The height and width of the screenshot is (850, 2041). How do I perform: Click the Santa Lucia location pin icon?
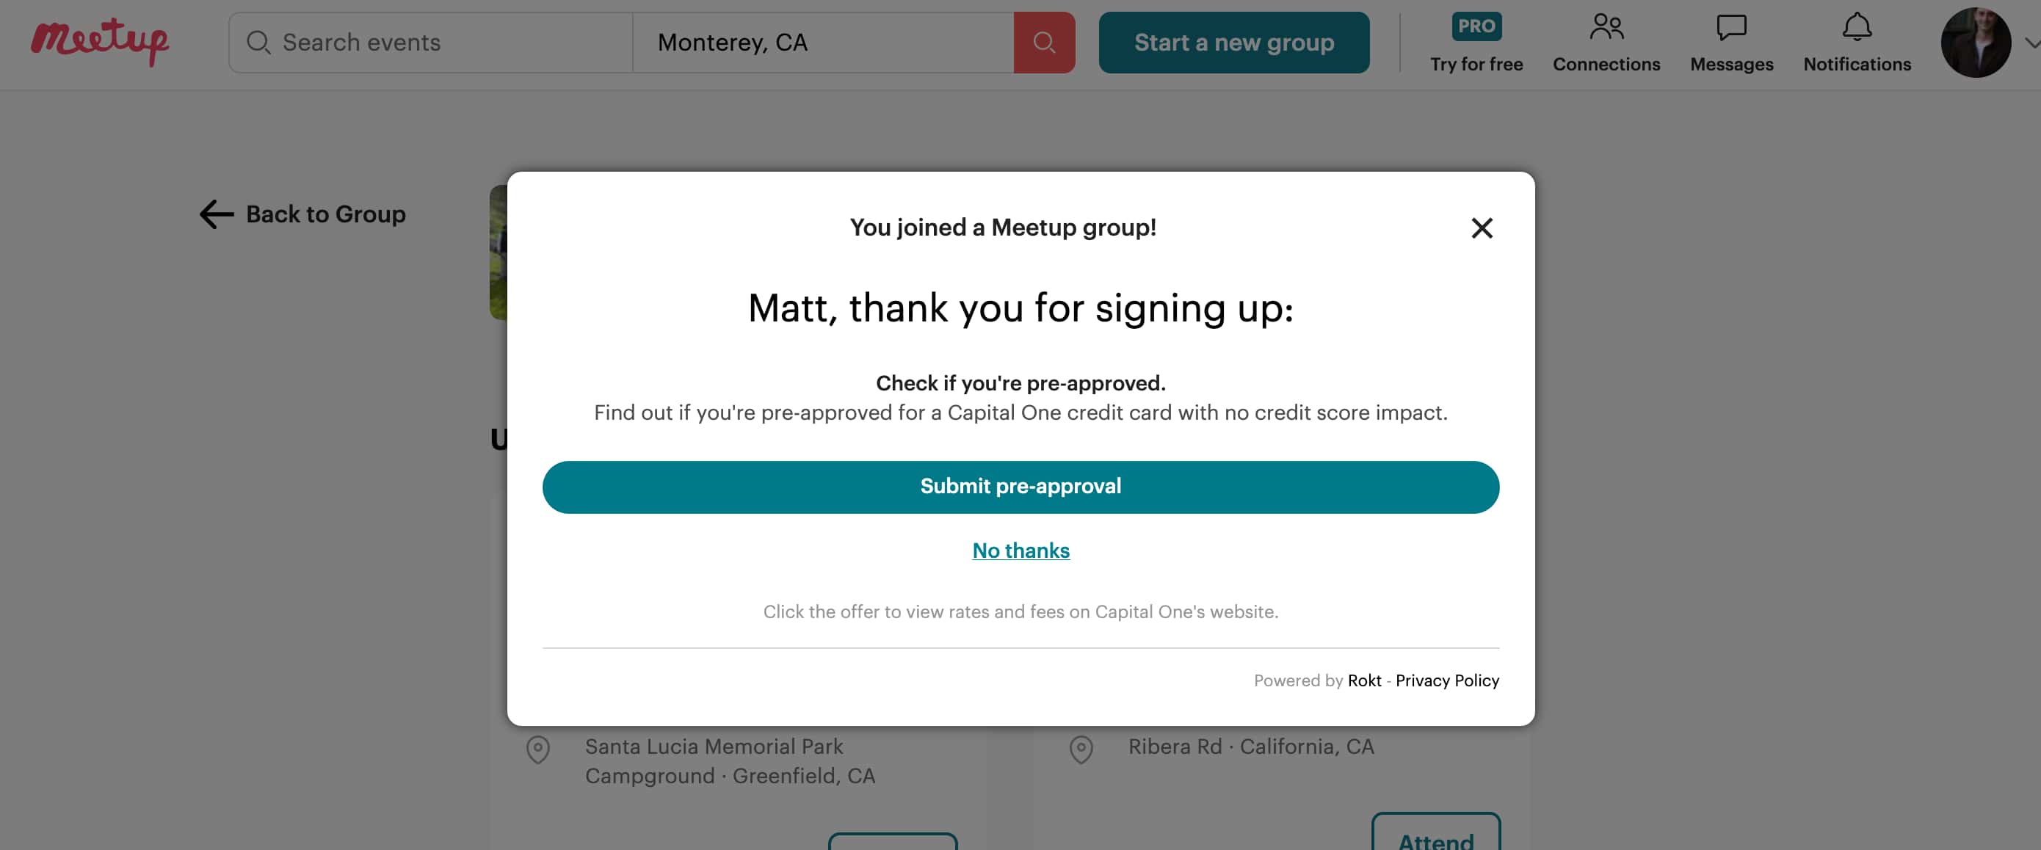click(x=538, y=749)
